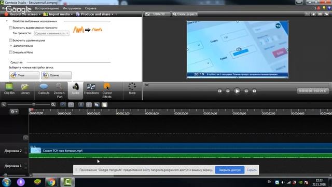332x187 pixels.
Task: Open the volume variation dropdown
Action: tap(52, 33)
